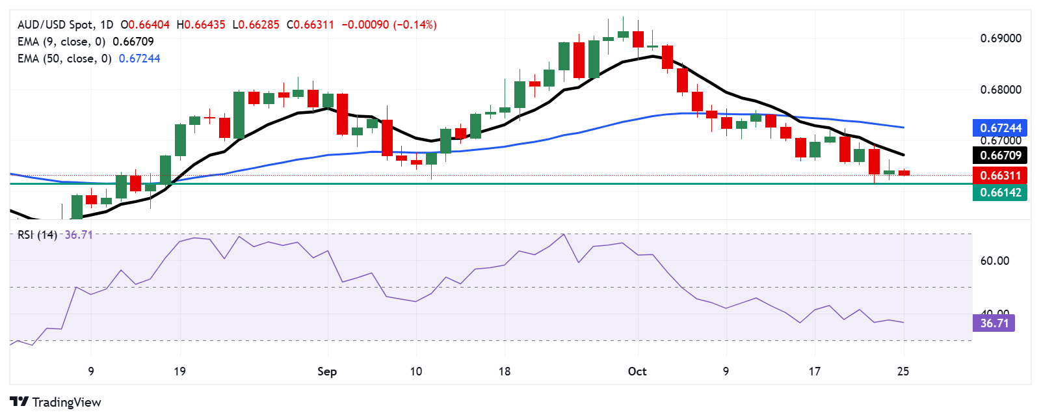
Task: Click the Oct date on time axis
Action: (x=637, y=372)
